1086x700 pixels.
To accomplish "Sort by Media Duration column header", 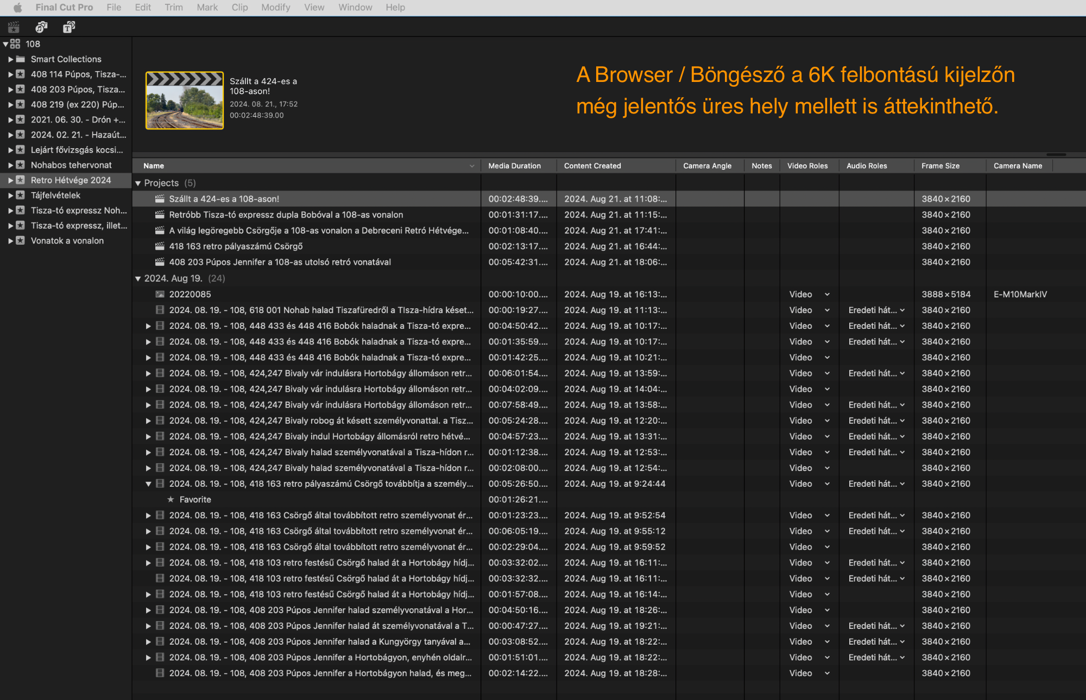I will click(514, 166).
